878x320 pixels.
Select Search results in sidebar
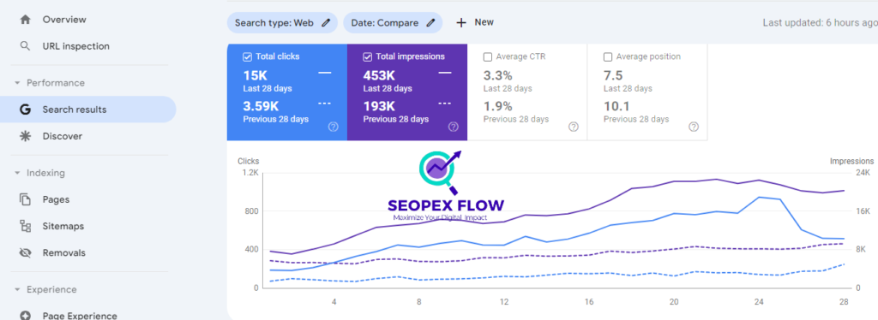tap(88, 110)
